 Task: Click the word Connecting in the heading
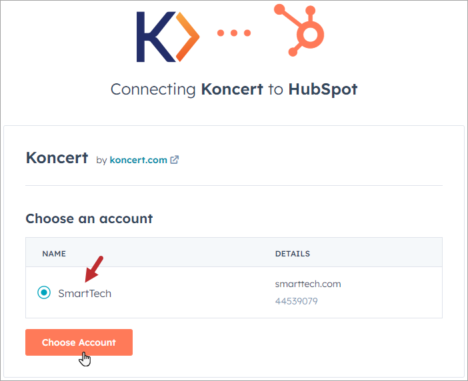[153, 90]
